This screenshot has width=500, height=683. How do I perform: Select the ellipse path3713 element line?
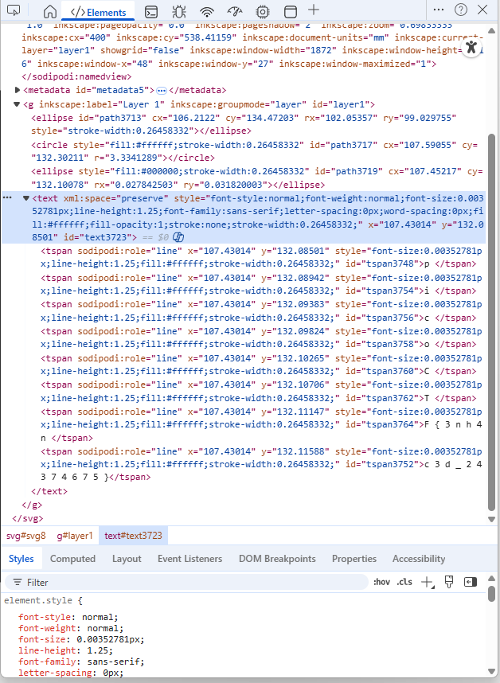click(x=244, y=124)
